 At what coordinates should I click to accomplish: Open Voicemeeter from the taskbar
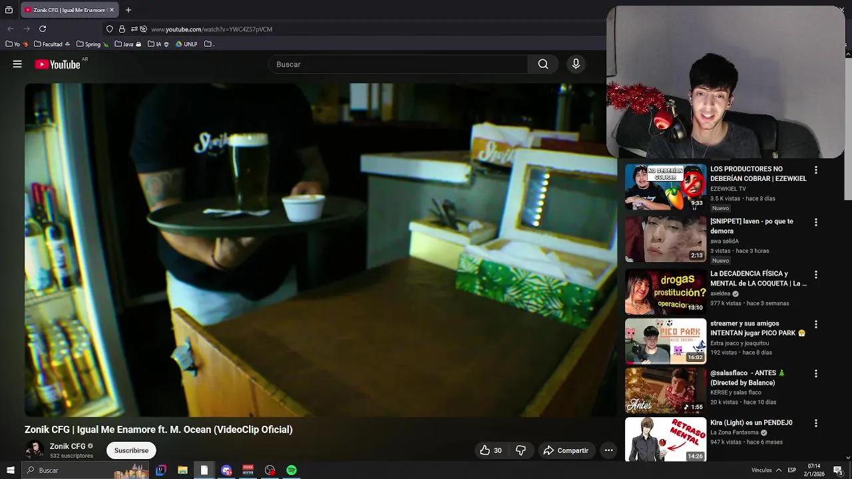[x=248, y=470]
